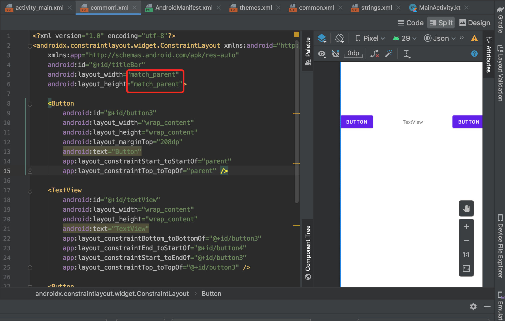
Task: Click the @+id/titleBar id line
Action: tap(96, 65)
